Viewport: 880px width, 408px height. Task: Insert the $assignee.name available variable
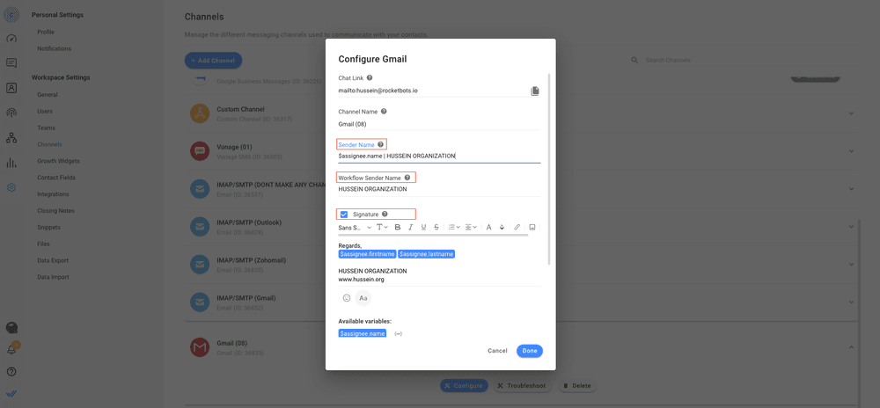[x=362, y=334]
